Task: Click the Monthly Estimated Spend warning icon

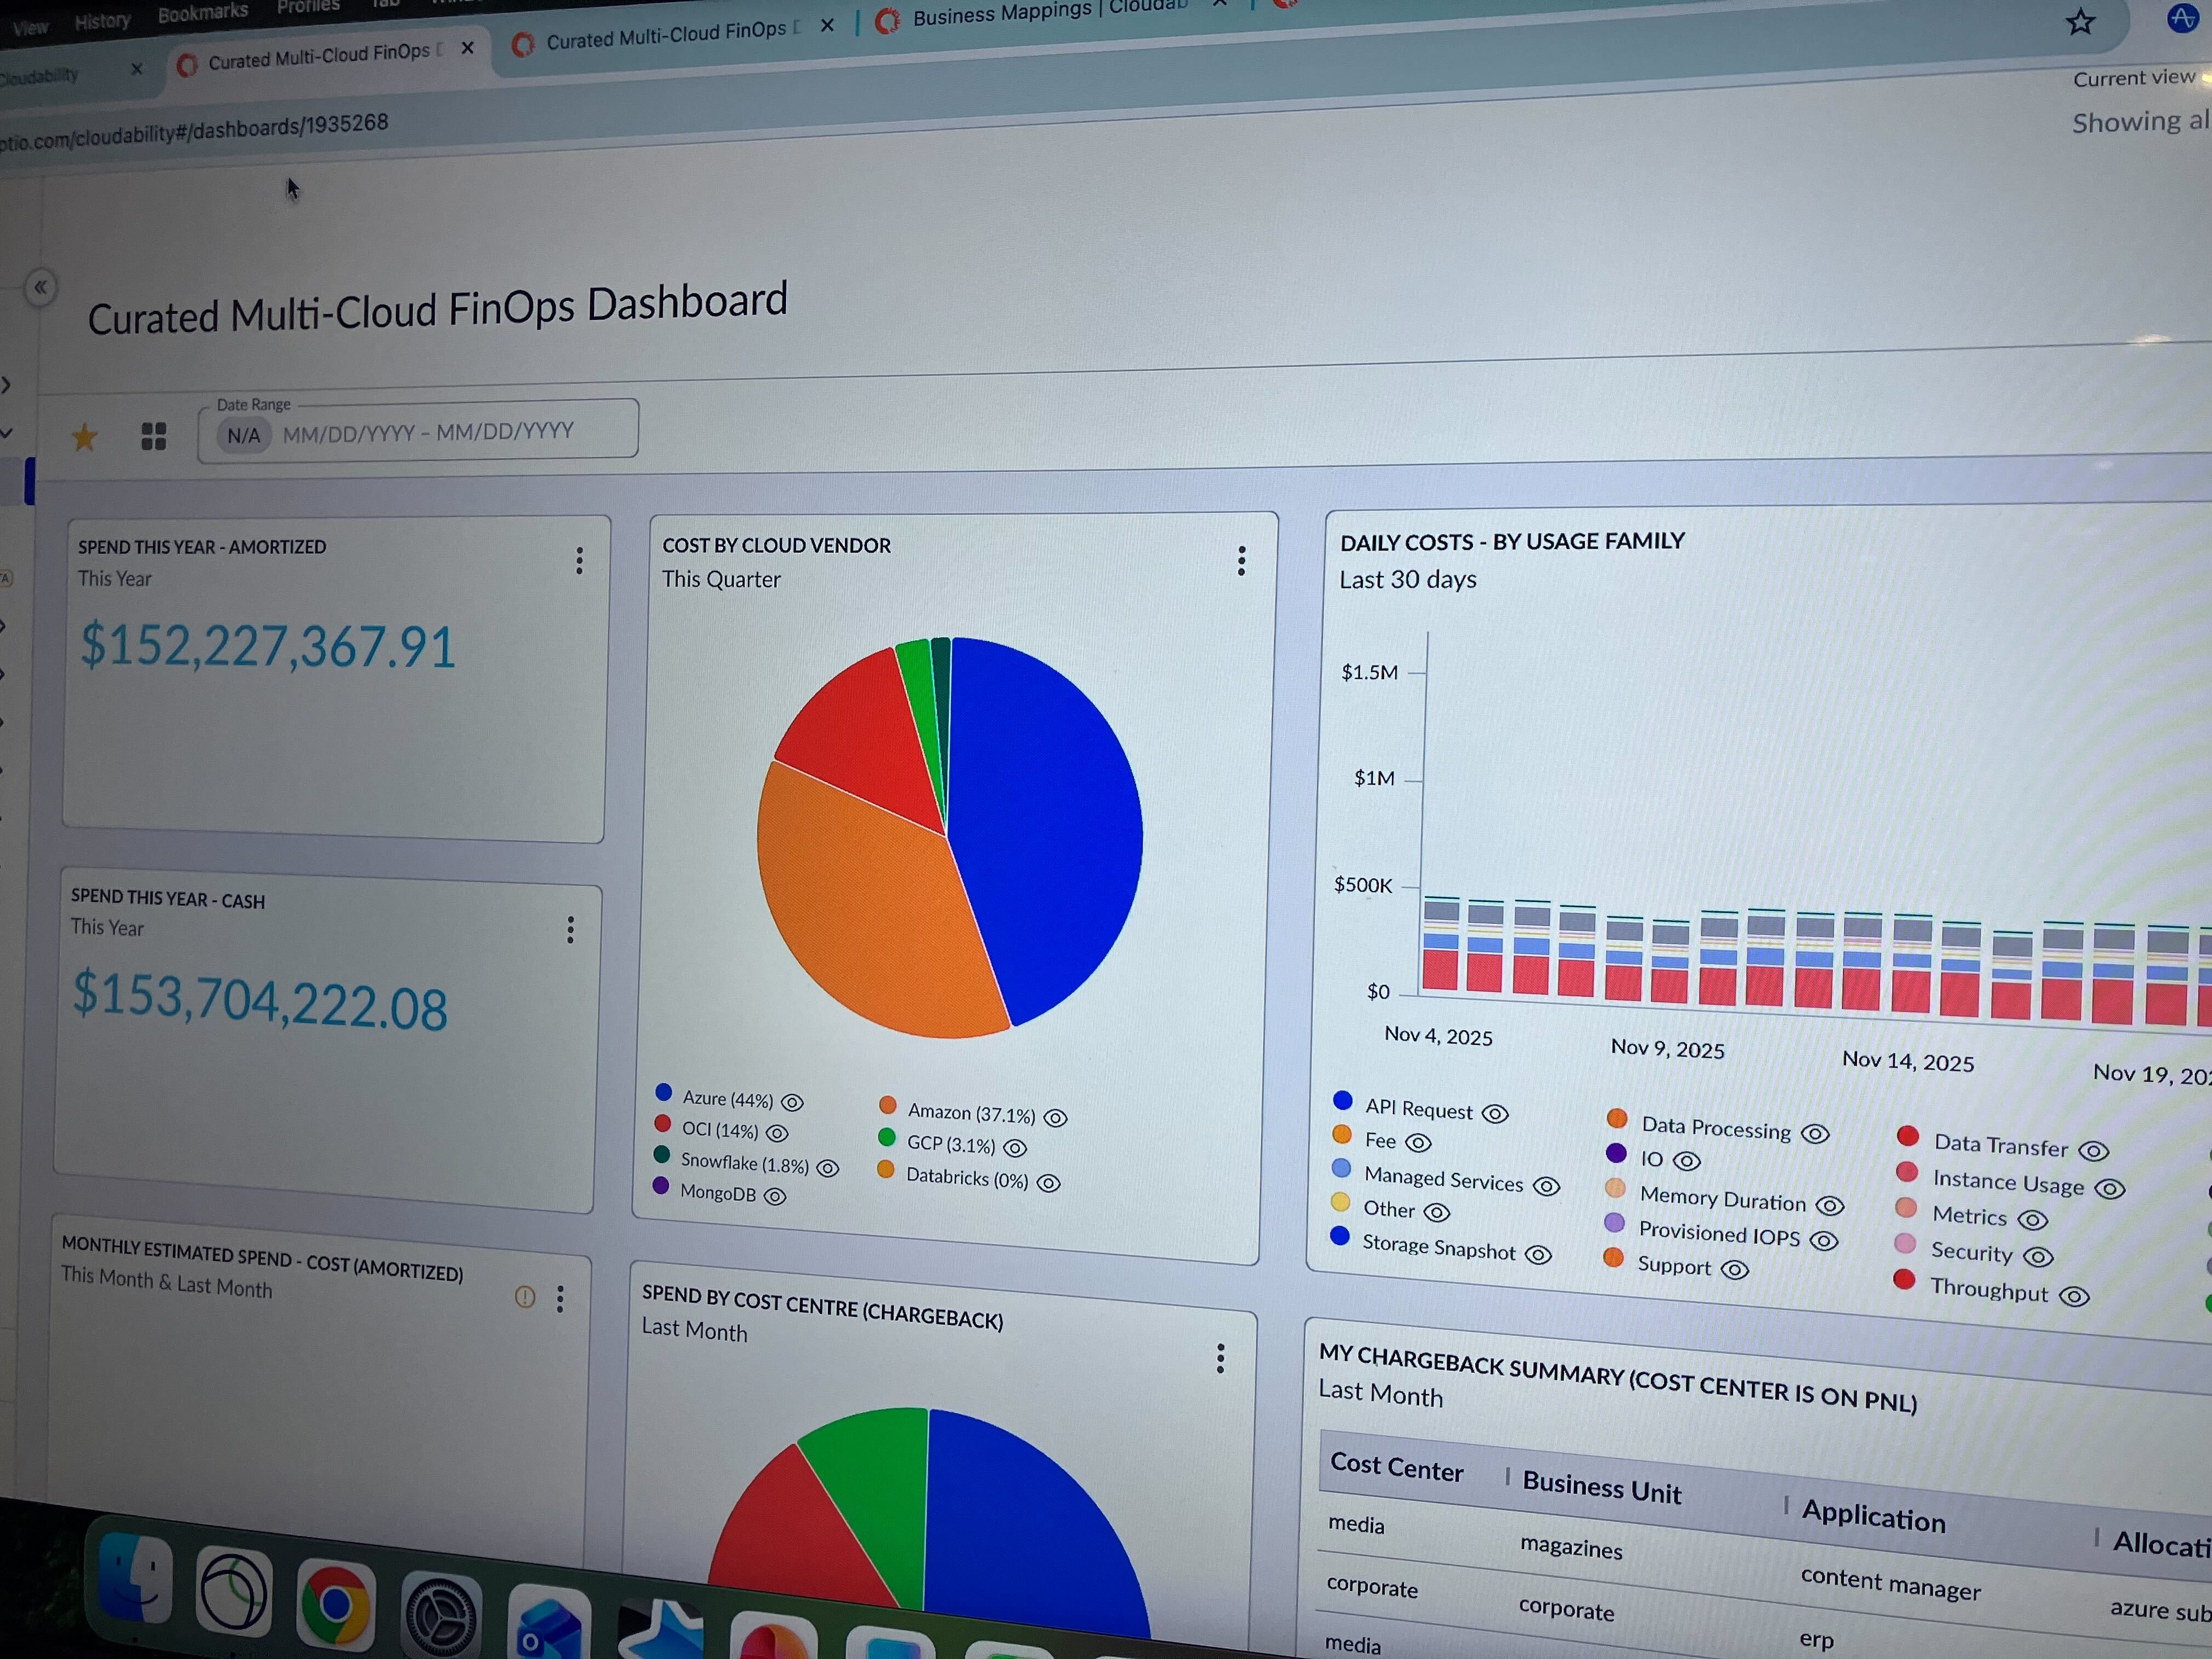Action: click(x=525, y=1297)
